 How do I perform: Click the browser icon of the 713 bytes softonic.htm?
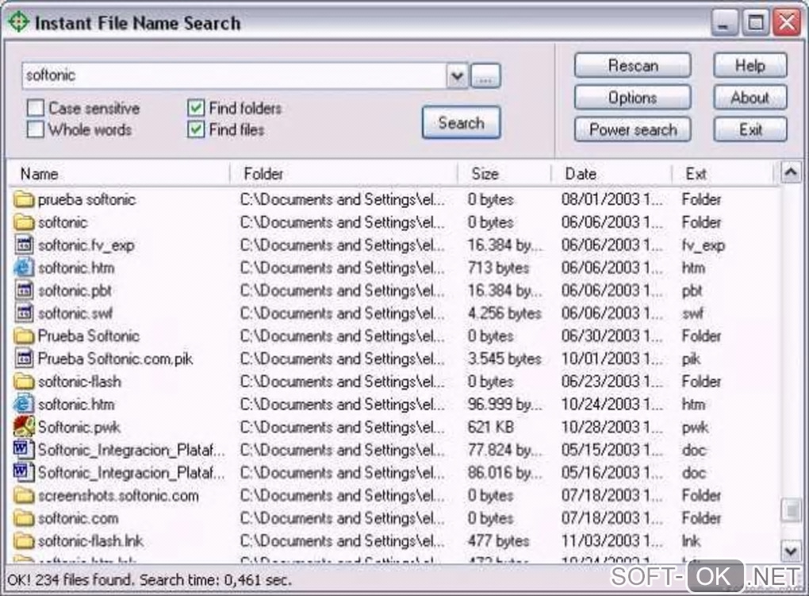pyautogui.click(x=23, y=267)
